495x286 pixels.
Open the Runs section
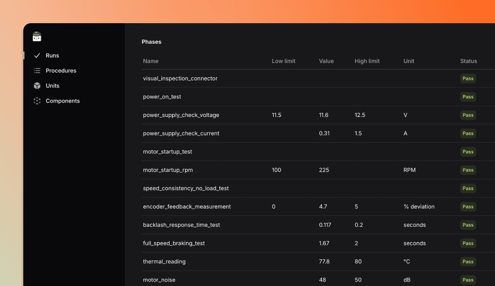53,56
